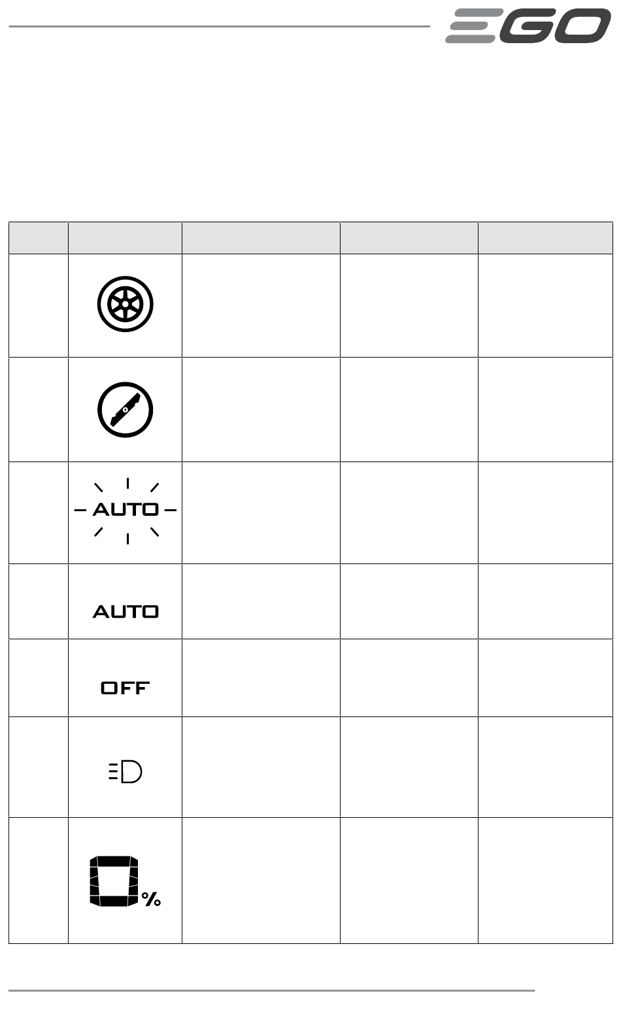Select the headlight icon
The width and height of the screenshot is (621, 1025).
click(125, 772)
